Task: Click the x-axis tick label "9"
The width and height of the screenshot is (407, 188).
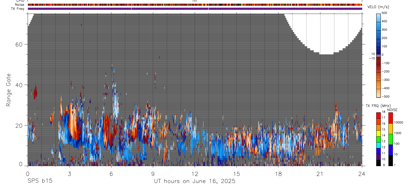Action: tap(153, 174)
